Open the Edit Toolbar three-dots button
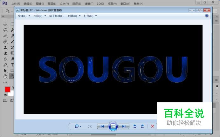 coord(5,82)
